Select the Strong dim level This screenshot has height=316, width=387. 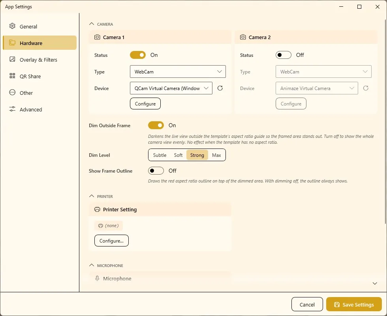point(197,155)
